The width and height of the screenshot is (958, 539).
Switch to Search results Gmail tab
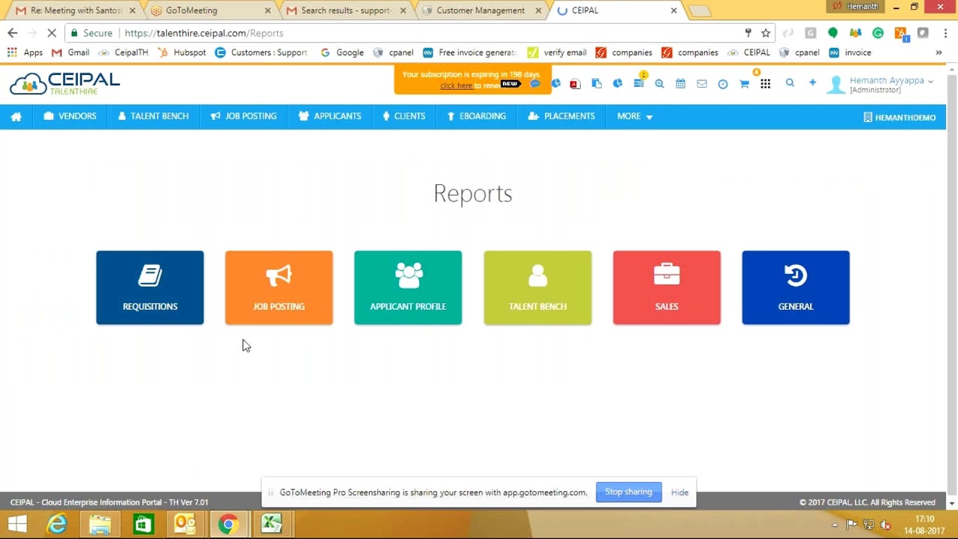click(x=346, y=10)
